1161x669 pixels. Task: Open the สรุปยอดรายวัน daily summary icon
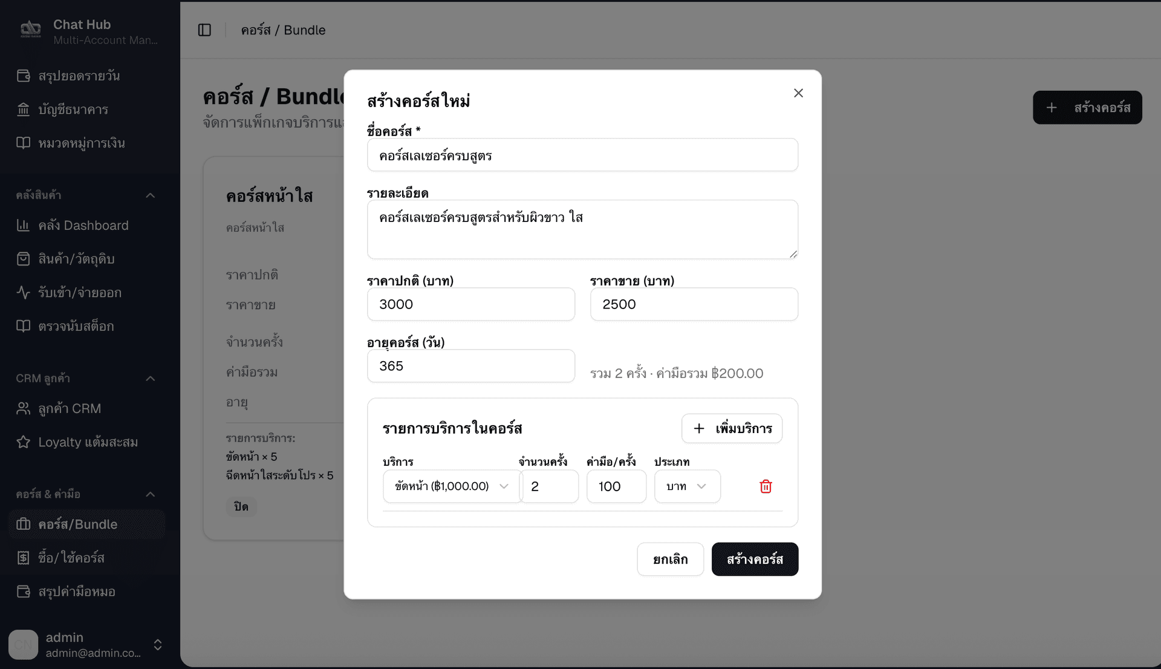[23, 76]
